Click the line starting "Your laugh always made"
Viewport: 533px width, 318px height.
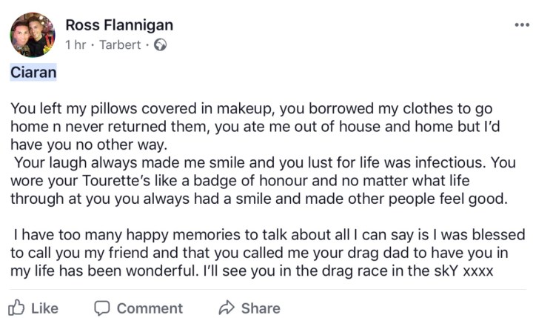click(x=252, y=162)
